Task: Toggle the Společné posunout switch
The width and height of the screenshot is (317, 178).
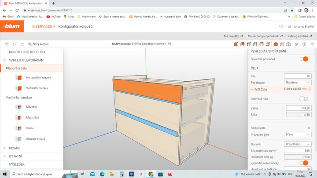Action: click(x=304, y=59)
